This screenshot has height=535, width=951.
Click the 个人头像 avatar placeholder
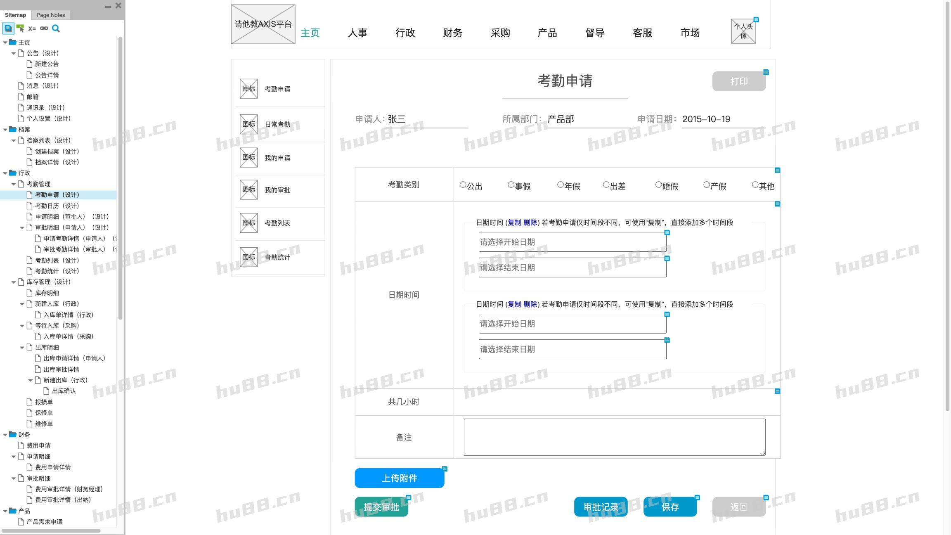pyautogui.click(x=743, y=31)
